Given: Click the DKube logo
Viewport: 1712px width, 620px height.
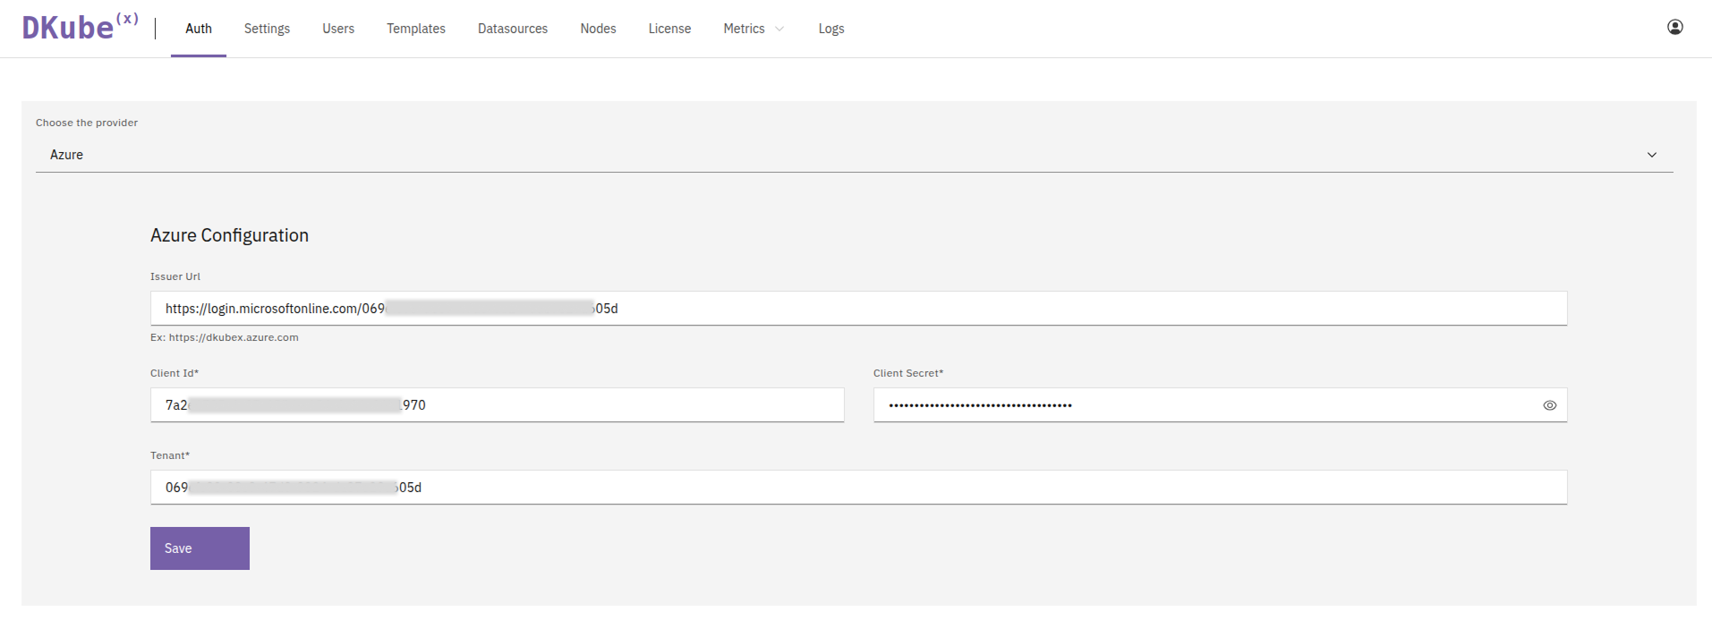Looking at the screenshot, I should click(80, 28).
